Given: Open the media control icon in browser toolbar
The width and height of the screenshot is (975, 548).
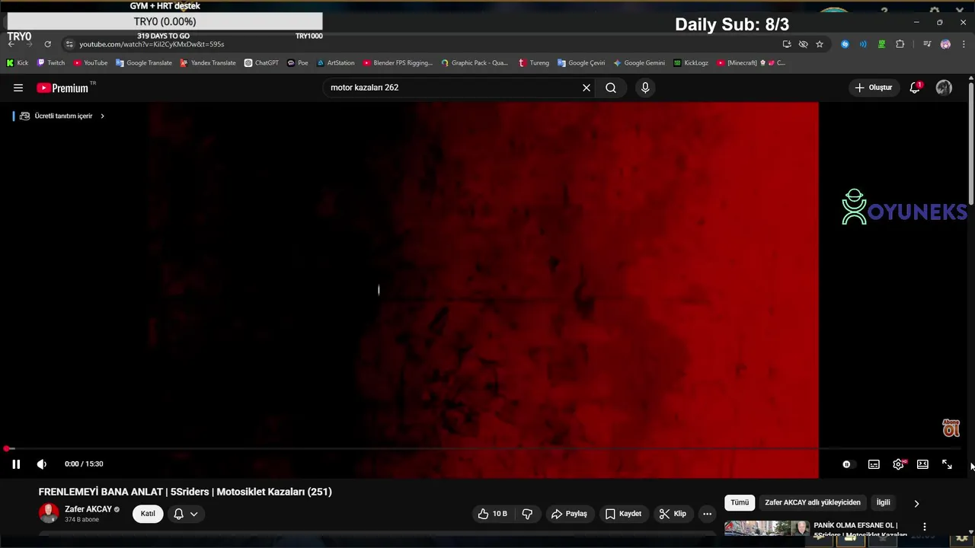Looking at the screenshot, I should [x=927, y=44].
